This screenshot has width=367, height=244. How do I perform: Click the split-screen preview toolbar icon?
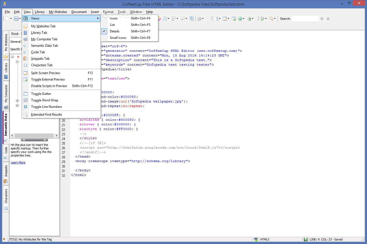point(225,19)
